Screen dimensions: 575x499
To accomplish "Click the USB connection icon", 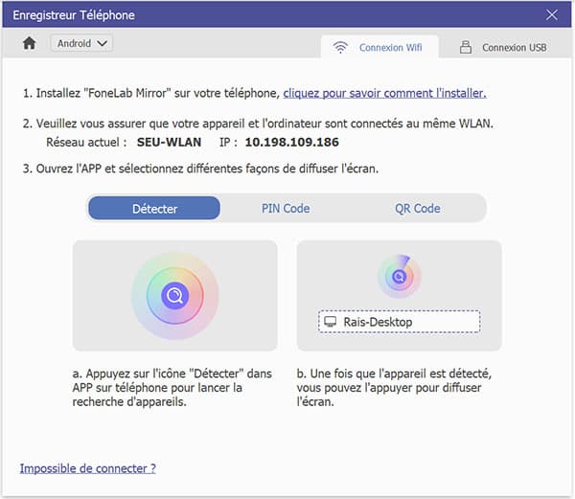I will [466, 47].
